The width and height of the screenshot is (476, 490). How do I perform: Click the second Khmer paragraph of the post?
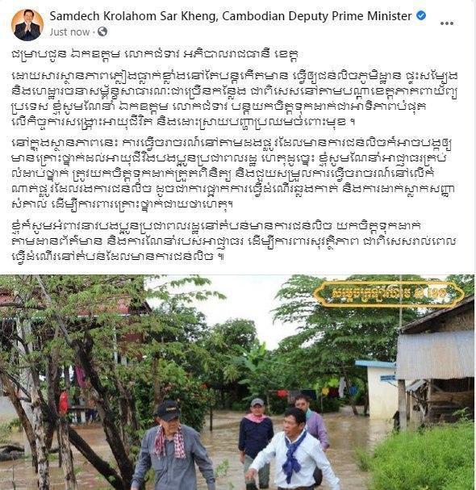click(232, 174)
